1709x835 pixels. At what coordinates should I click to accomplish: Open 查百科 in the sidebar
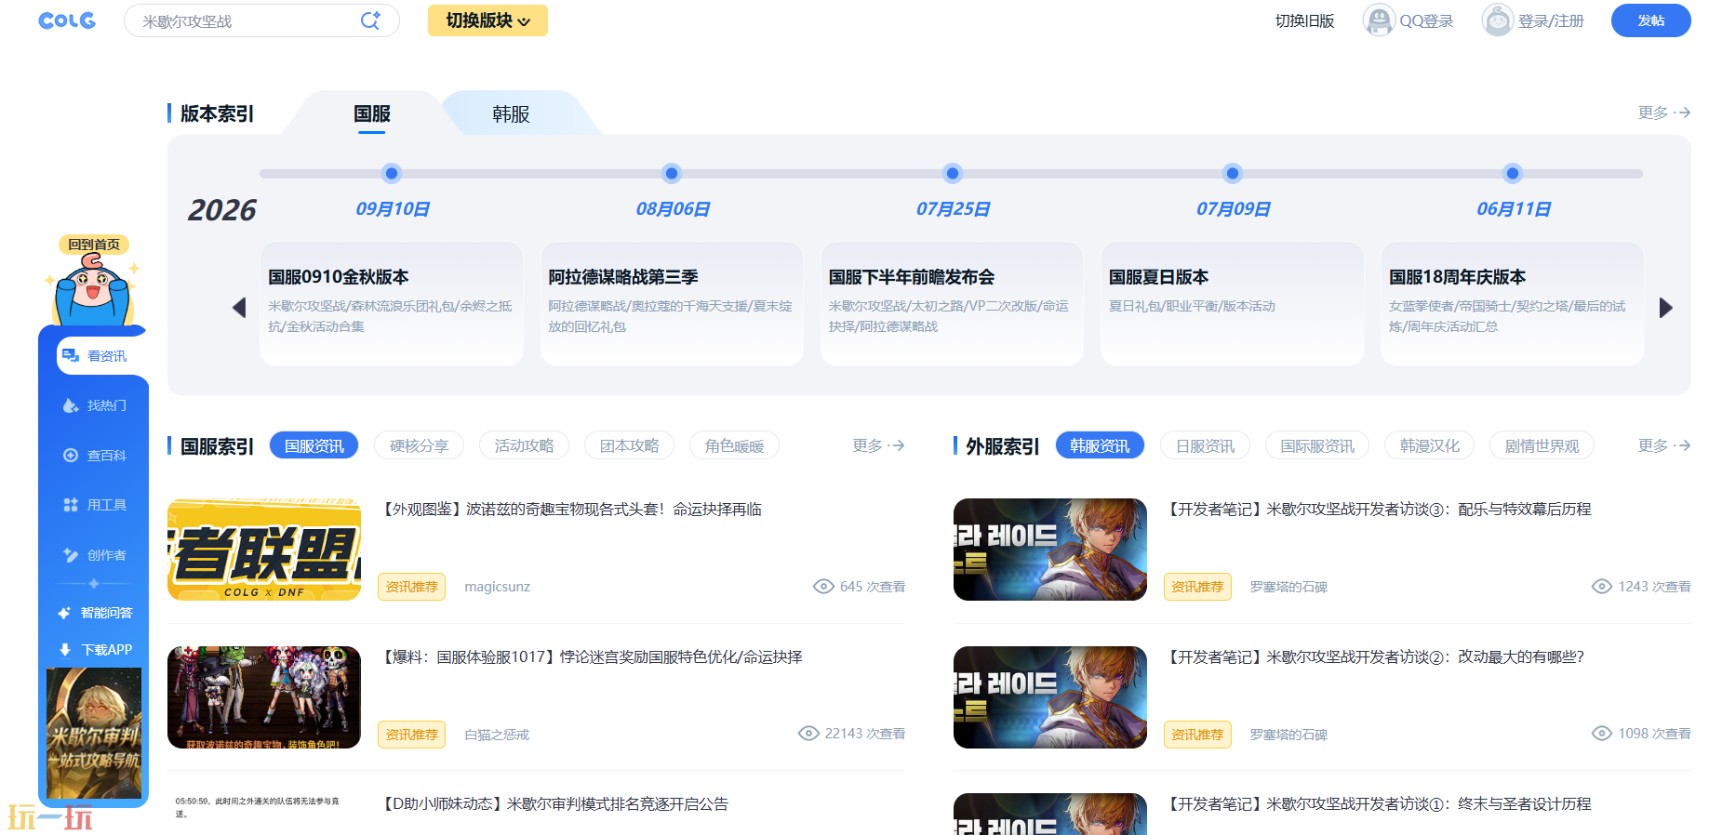94,456
